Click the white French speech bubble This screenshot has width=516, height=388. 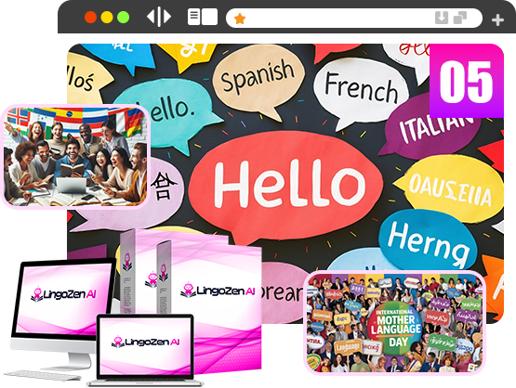click(362, 89)
